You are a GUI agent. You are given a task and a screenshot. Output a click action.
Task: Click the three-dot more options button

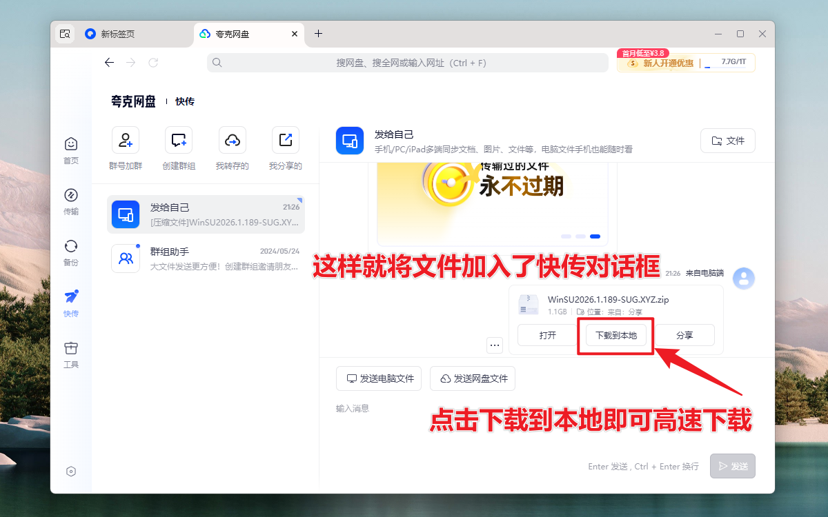tap(495, 345)
